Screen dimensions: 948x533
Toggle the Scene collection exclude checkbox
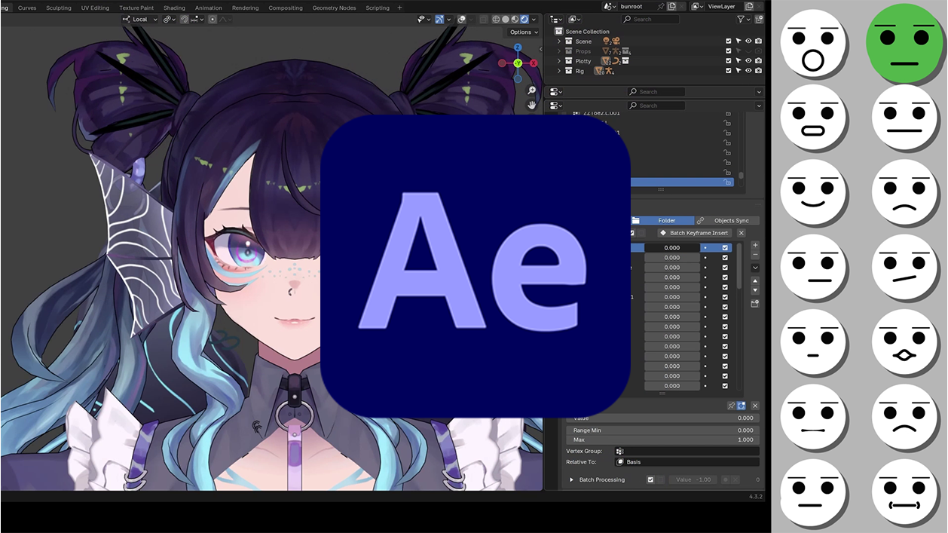(729, 41)
